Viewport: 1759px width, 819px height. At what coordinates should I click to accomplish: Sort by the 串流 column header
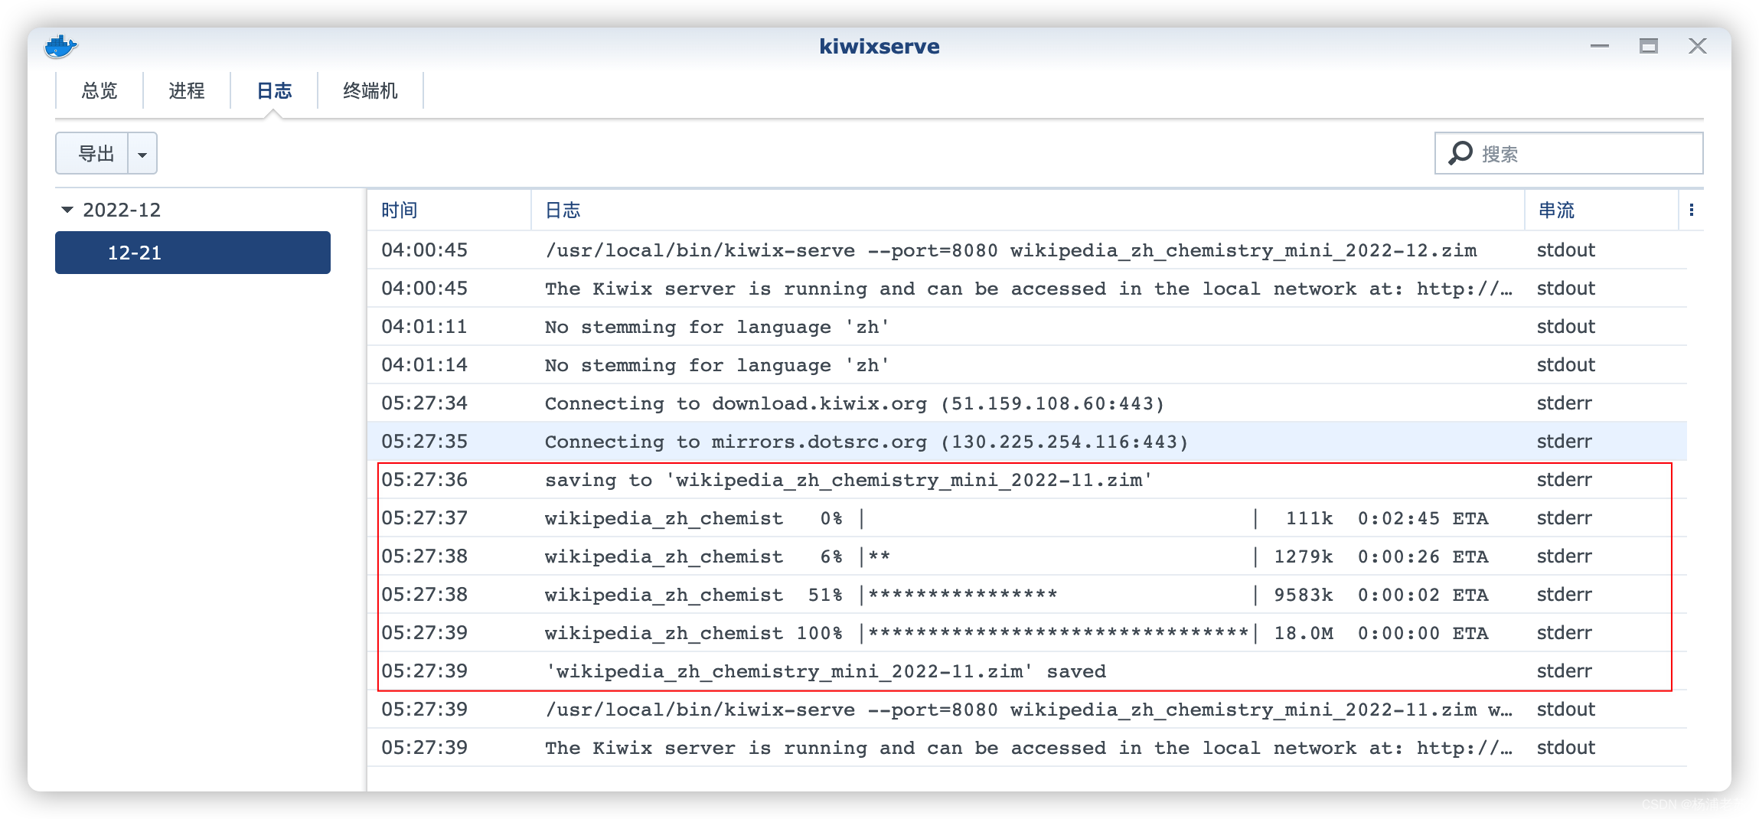1601,210
